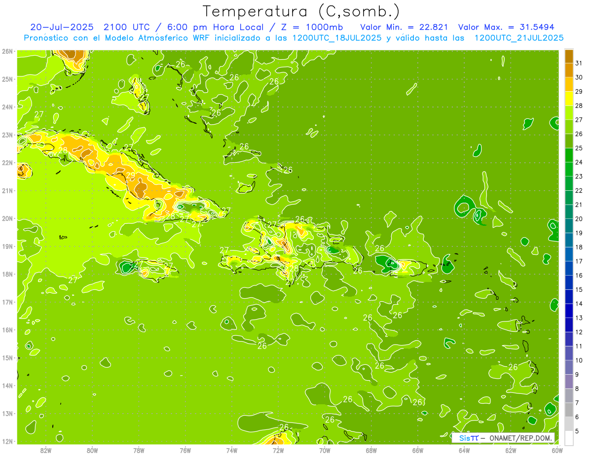The width and height of the screenshot is (592, 457).
Task: Click the '18N' latitude axis label
Action: tap(7, 274)
